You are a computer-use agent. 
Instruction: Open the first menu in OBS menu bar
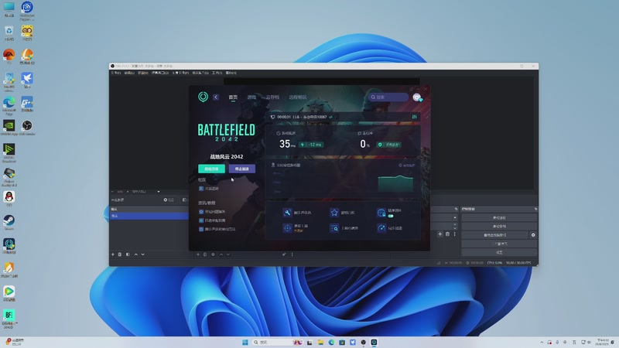pyautogui.click(x=115, y=73)
